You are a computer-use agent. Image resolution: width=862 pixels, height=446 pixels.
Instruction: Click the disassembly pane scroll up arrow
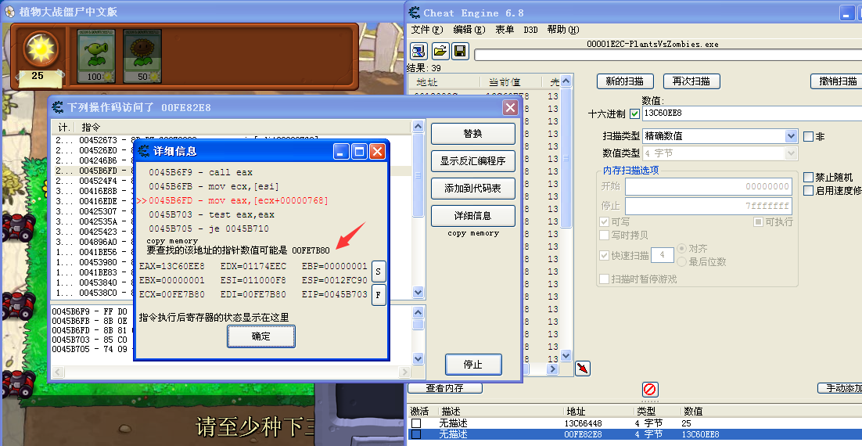[x=418, y=312]
